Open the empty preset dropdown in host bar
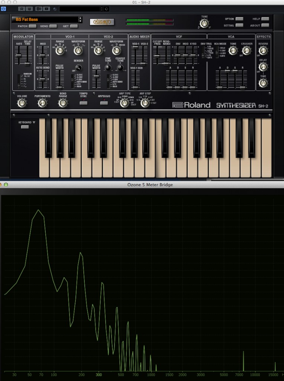 81,9
